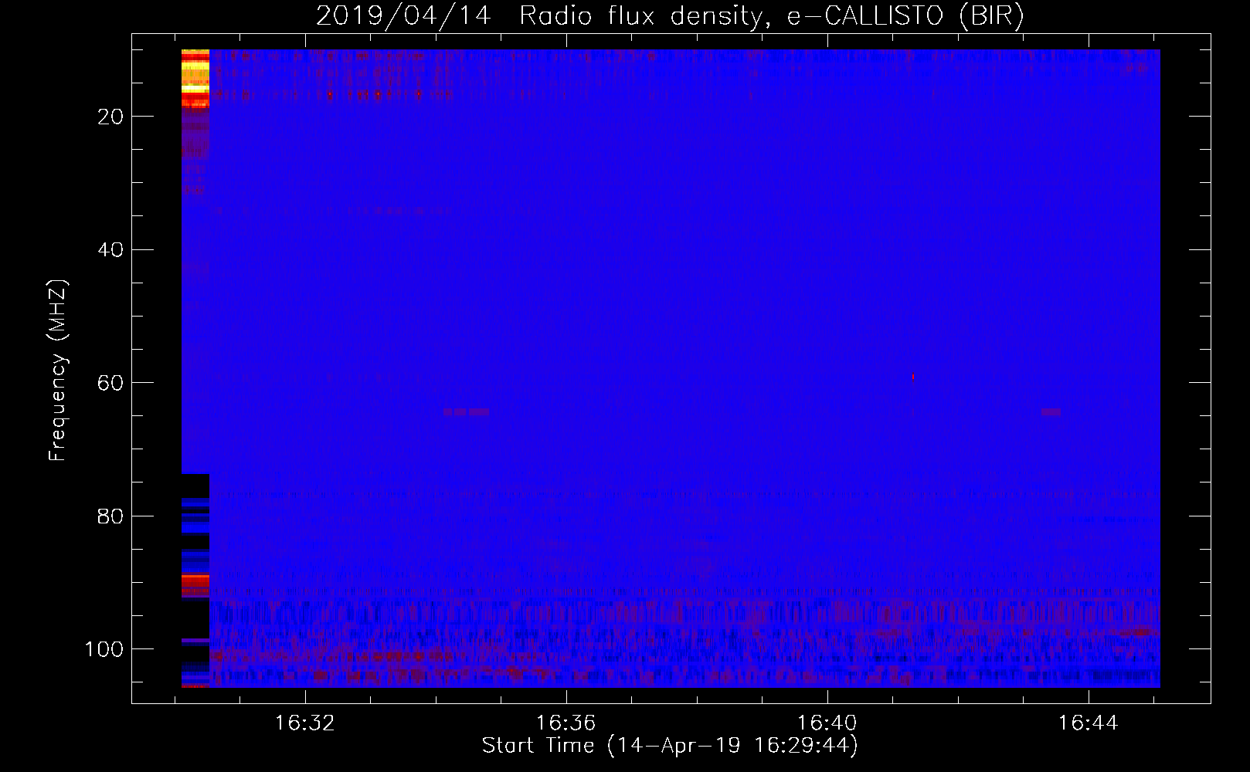Click the 60 MHz frequency tick label

click(x=110, y=383)
